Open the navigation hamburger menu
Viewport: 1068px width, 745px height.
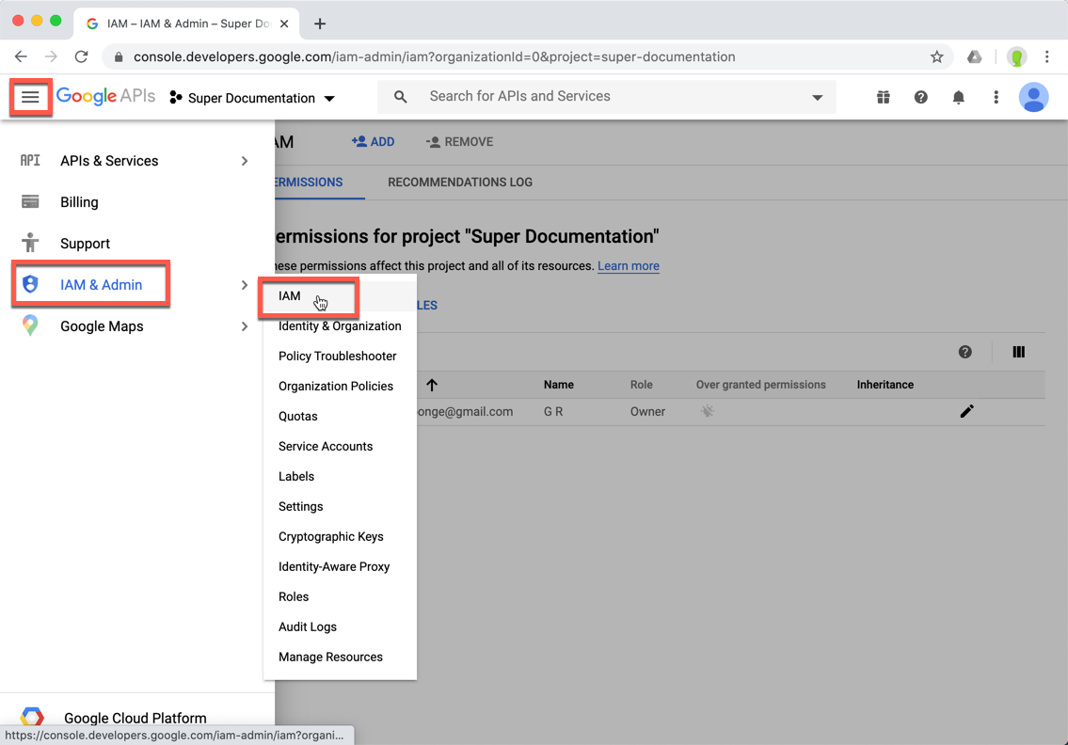(x=31, y=97)
